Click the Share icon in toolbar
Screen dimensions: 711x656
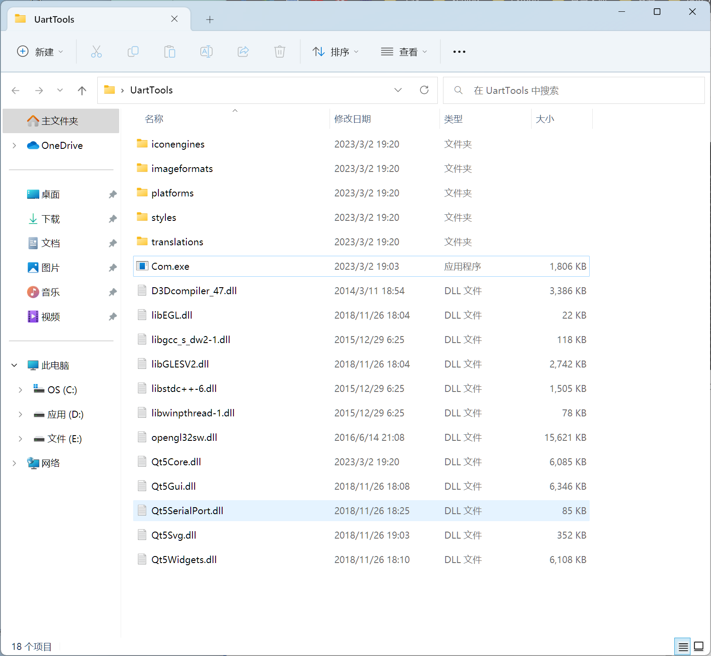pyautogui.click(x=243, y=52)
